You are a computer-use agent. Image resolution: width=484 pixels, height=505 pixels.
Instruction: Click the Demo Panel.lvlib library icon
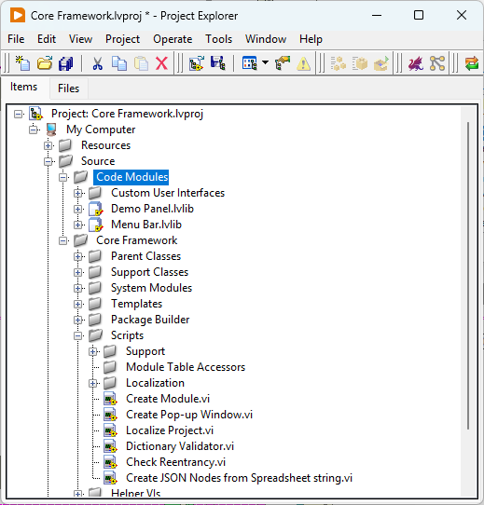click(x=96, y=209)
